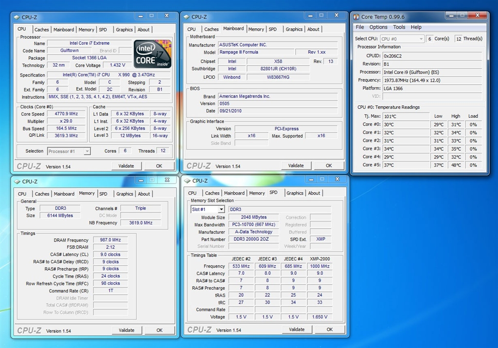Screen dimensions: 498x348
Task: Click the Core Speed value 4770.9 MHz
Action: (66, 114)
